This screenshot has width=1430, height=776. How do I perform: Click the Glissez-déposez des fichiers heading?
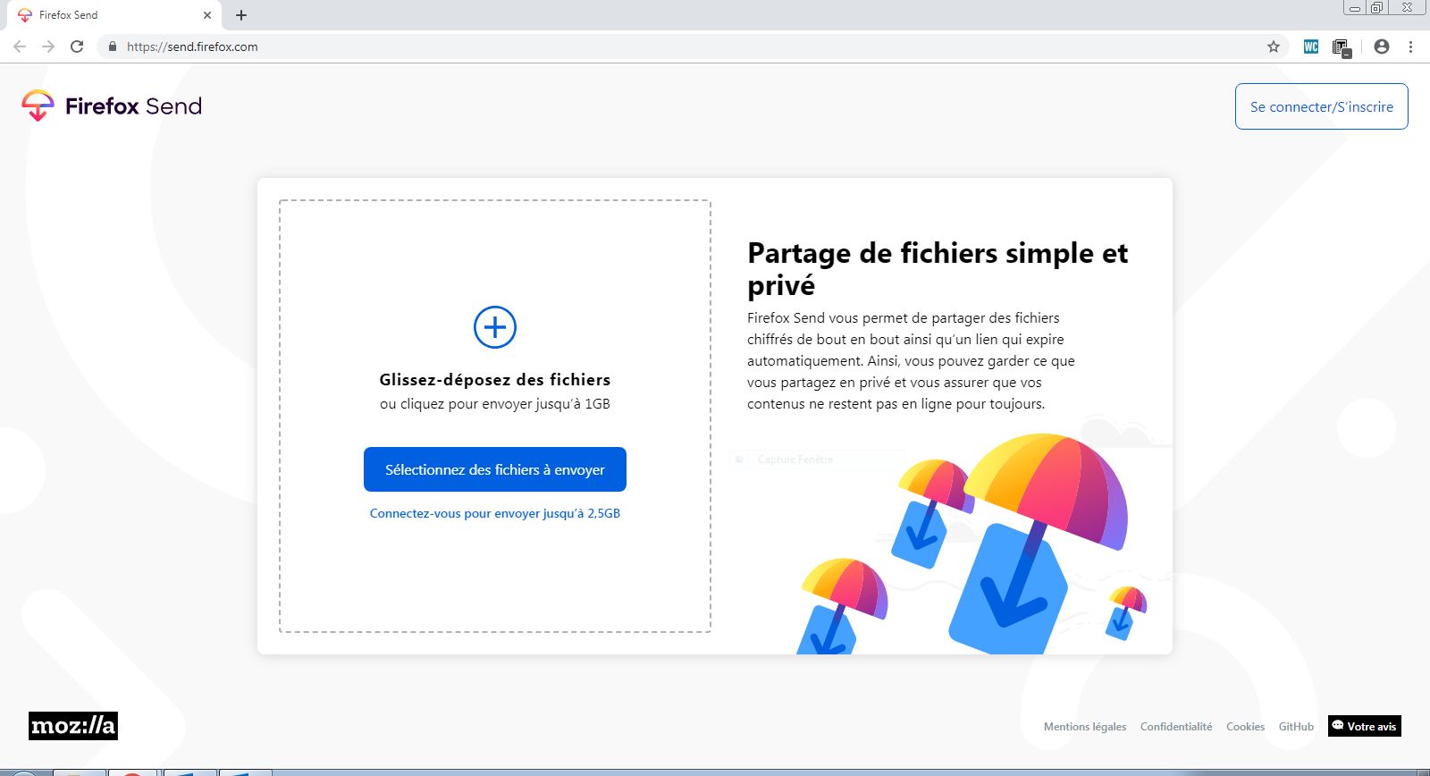[x=495, y=380]
